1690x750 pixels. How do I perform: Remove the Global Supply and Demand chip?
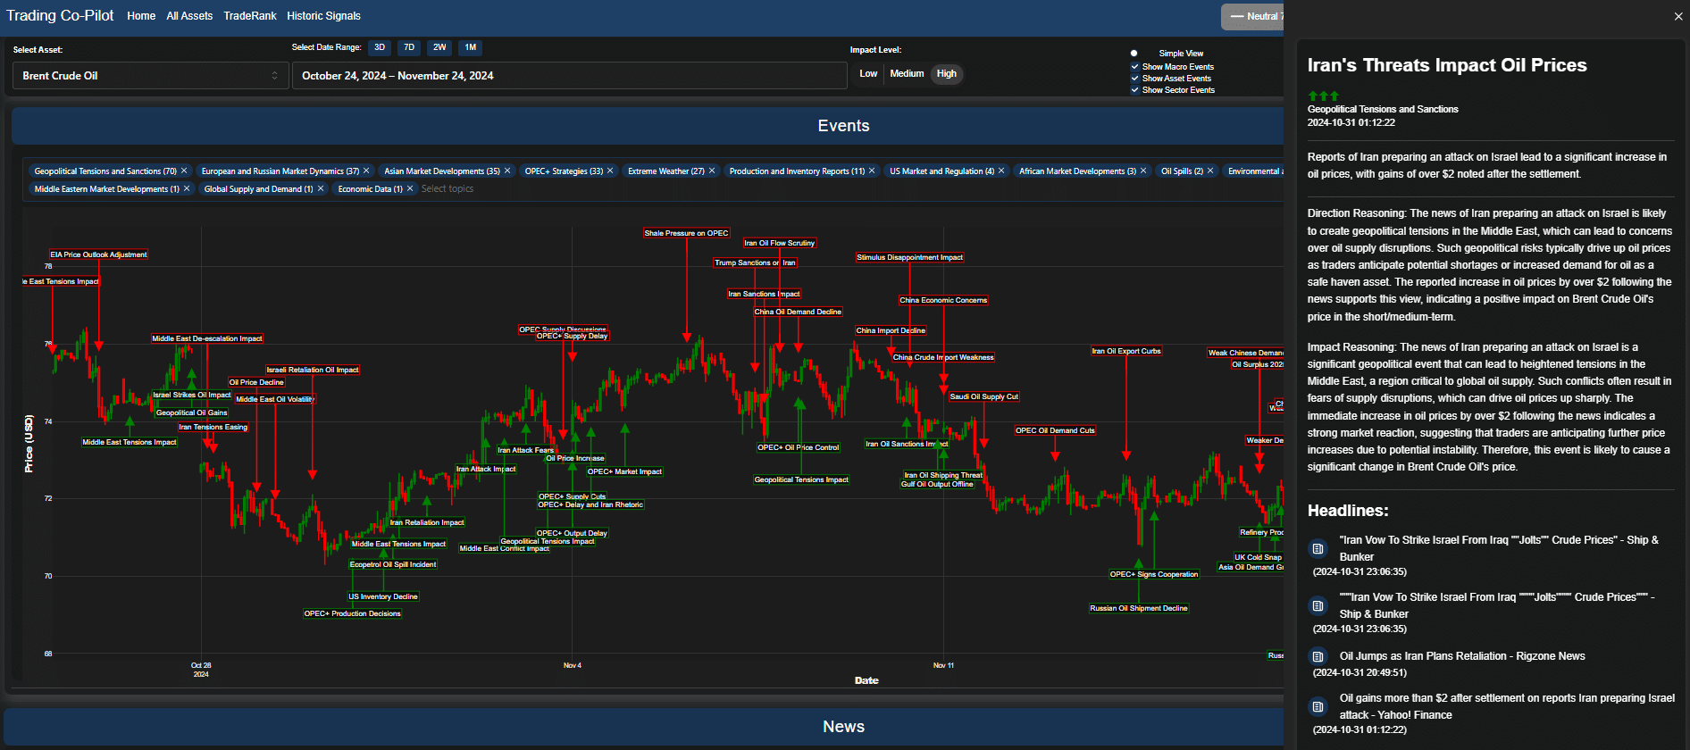321,188
